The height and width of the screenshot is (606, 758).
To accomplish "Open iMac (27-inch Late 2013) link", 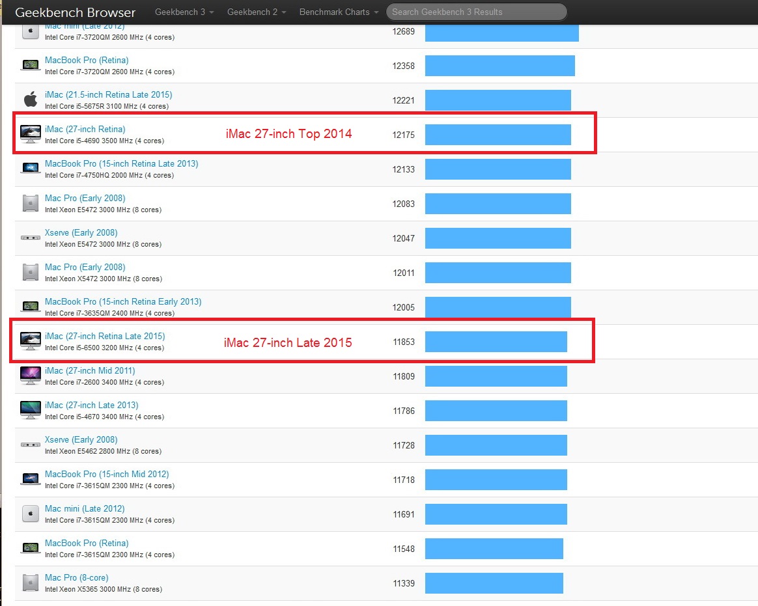I will 91,405.
